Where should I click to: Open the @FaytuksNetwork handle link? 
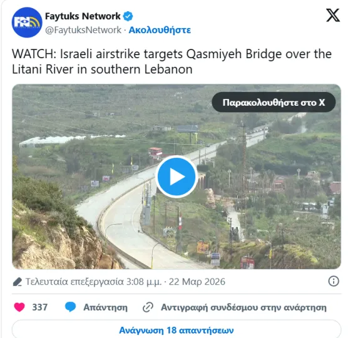coord(83,30)
